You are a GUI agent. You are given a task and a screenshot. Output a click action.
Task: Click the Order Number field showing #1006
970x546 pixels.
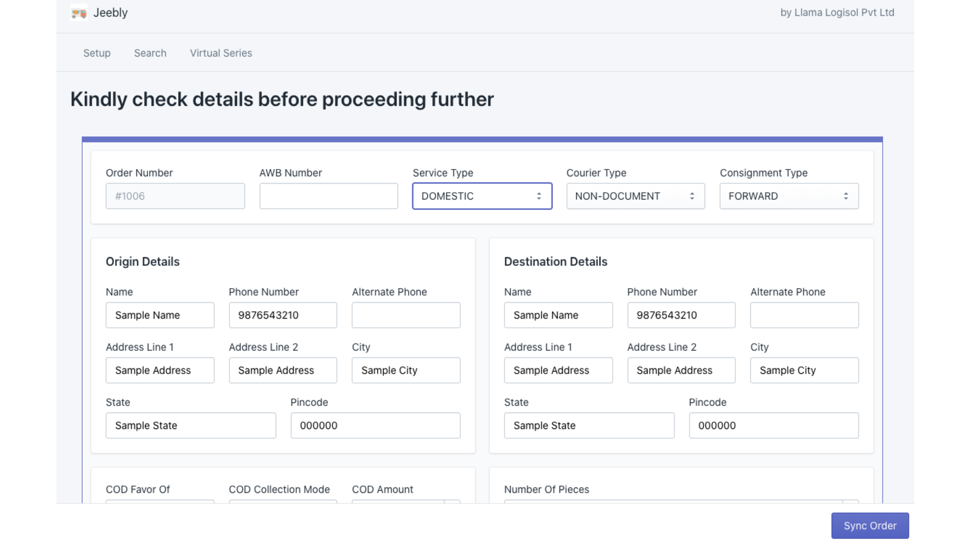click(175, 196)
